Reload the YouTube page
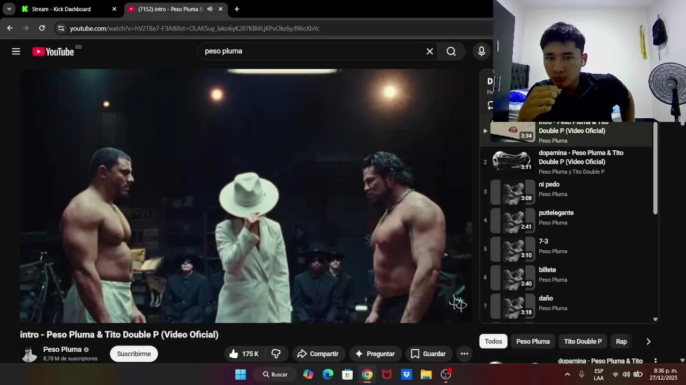This screenshot has height=385, width=686. [x=42, y=28]
